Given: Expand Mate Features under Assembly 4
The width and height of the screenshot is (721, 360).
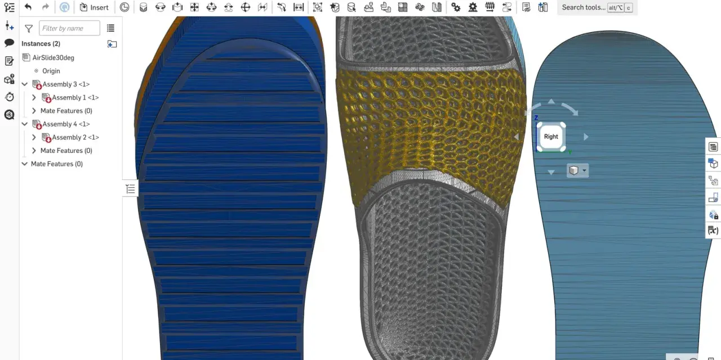Looking at the screenshot, I should (34, 151).
